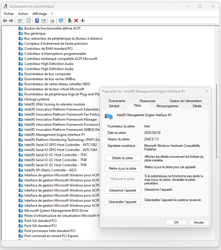Screen dimensions: 221x250
Task: Open the Affichage menu
Action: (39, 13)
